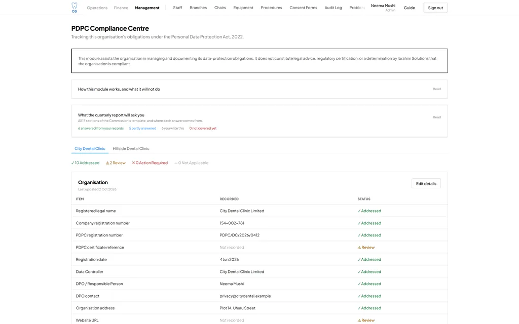Click '0 not covered yet' label
This screenshot has height=324, width=519.
tap(203, 128)
